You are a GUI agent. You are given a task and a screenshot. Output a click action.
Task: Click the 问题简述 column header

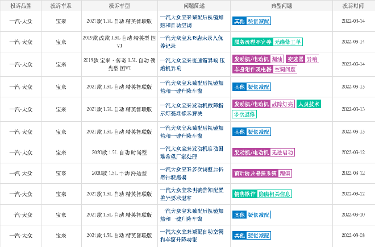[194, 6]
